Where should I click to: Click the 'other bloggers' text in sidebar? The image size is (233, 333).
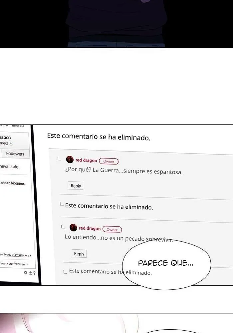tap(13, 183)
